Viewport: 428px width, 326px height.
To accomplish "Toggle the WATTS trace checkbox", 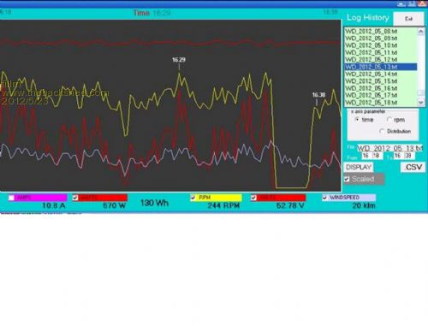I will point(75,198).
